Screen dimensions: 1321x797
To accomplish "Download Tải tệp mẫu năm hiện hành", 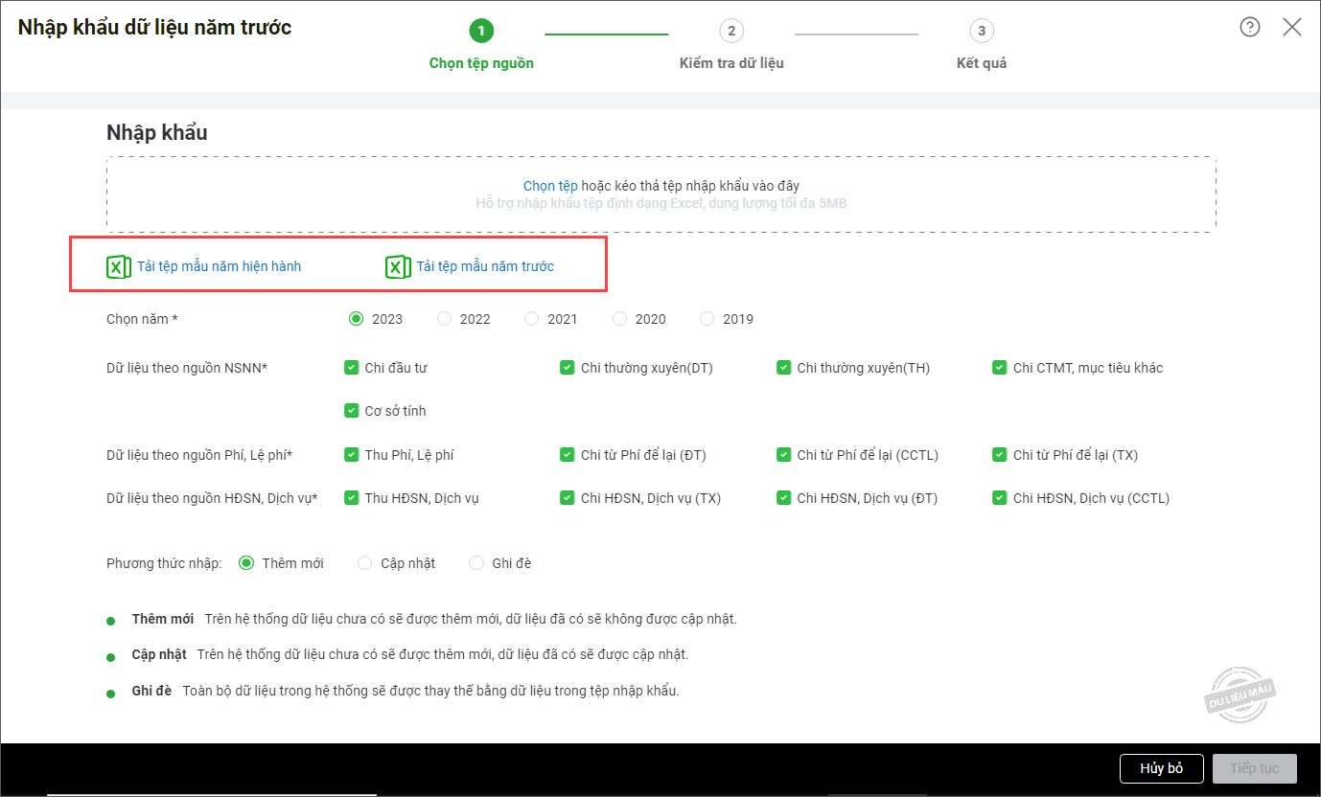I will click(219, 266).
